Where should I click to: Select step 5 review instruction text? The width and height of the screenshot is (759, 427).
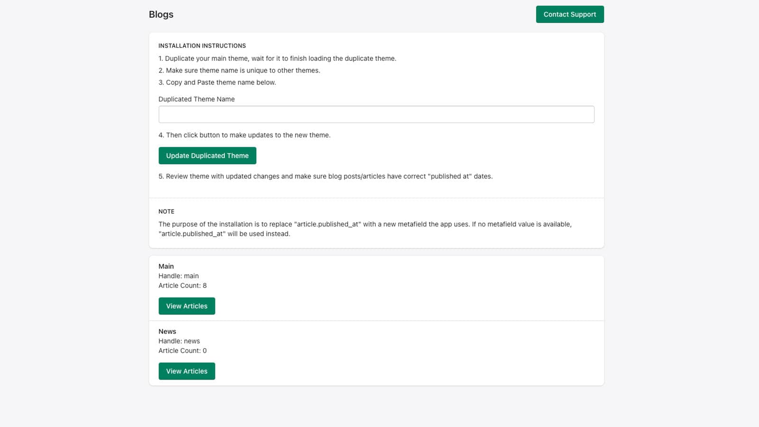325,176
